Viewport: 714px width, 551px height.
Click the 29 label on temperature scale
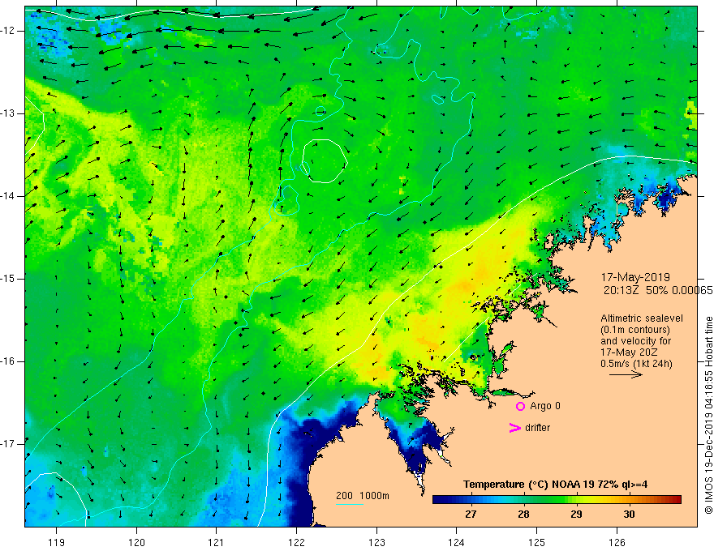tap(577, 515)
